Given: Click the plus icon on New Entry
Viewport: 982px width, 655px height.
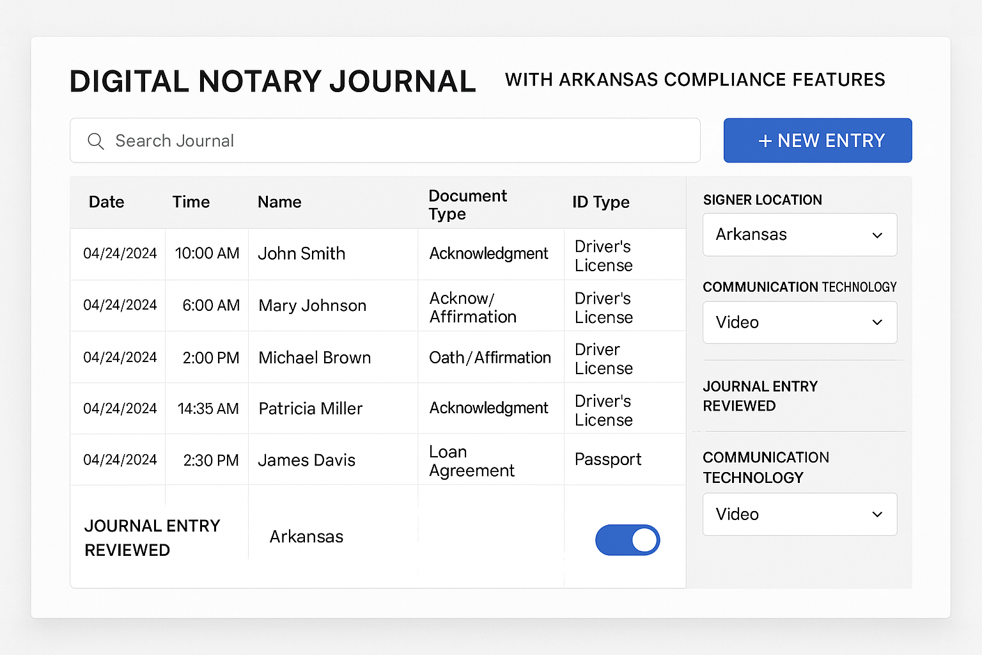Looking at the screenshot, I should pos(765,140).
